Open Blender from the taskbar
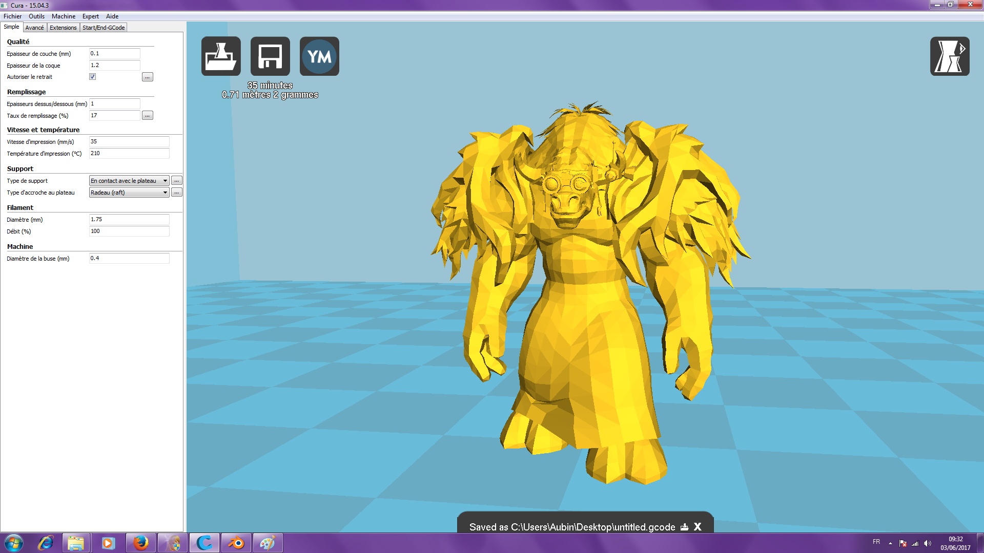 236,543
